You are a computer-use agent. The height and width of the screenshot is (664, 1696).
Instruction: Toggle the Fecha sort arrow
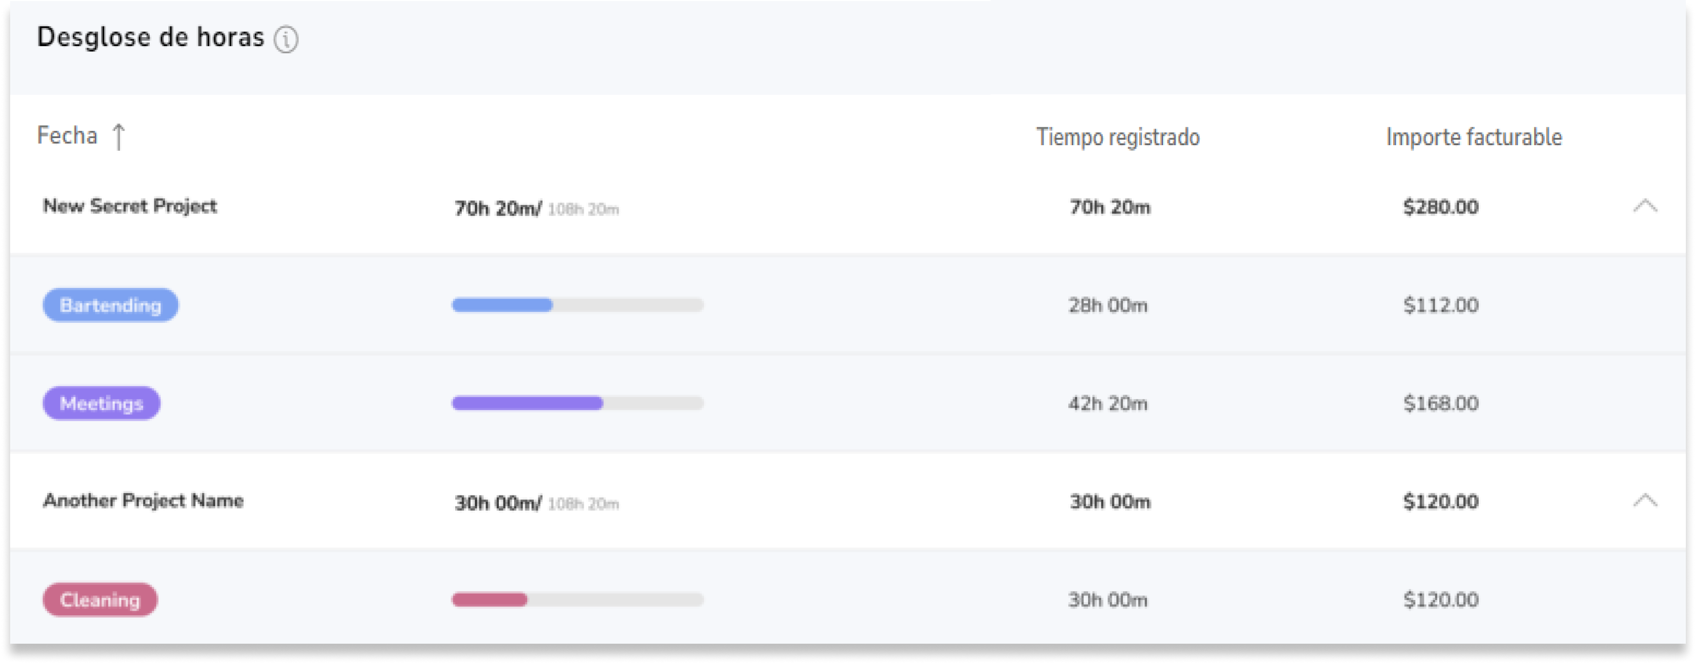[x=119, y=137]
